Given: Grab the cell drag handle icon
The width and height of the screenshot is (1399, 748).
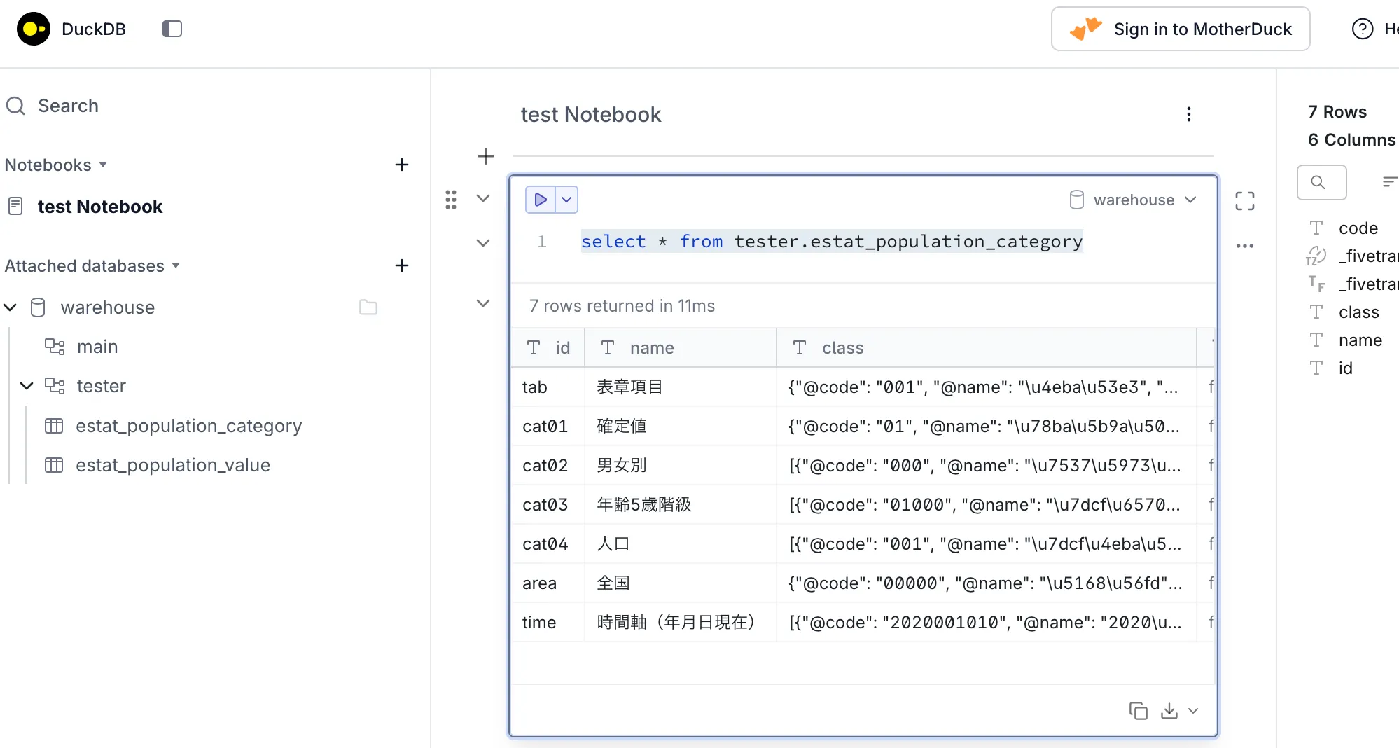Looking at the screenshot, I should point(451,200).
